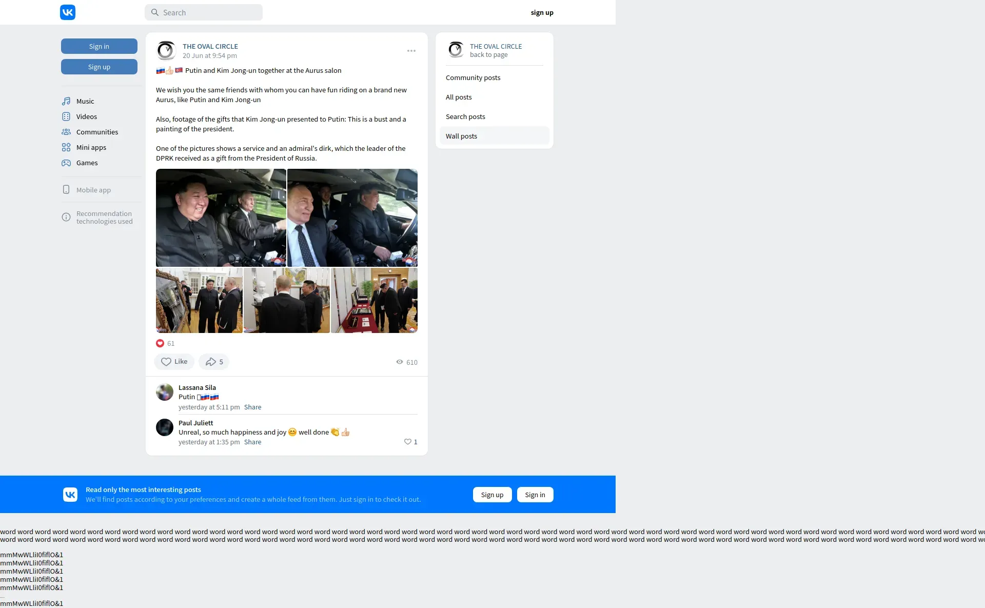Open the Music section icon
This screenshot has width=985, height=608.
click(x=66, y=101)
